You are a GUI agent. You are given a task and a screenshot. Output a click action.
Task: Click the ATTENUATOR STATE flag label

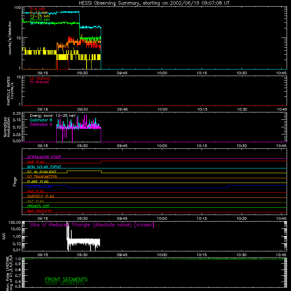click(44, 157)
